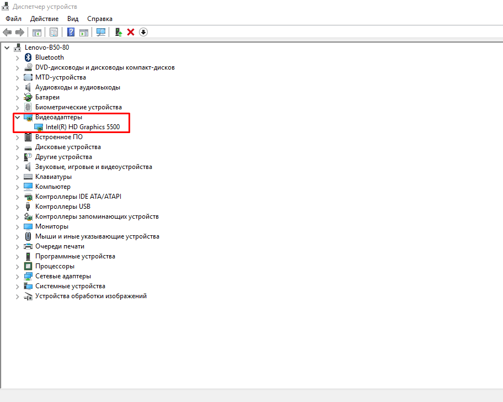Click the Intel HD Graphics 5500 adapter icon
The height and width of the screenshot is (402, 503).
(x=39, y=127)
